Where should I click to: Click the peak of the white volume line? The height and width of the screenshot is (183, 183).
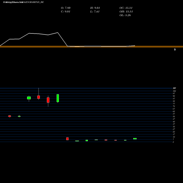click(57, 33)
